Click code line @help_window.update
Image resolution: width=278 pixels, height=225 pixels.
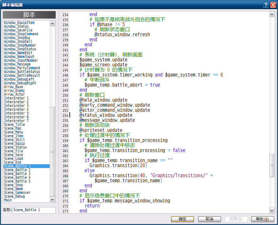coord(103,100)
